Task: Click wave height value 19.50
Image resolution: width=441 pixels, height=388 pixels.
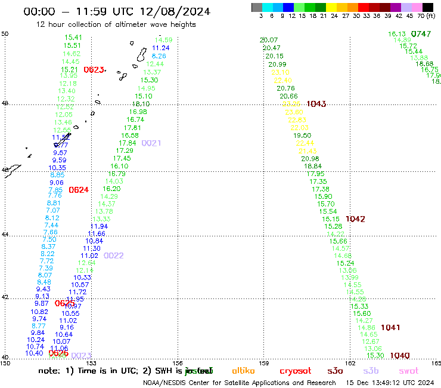Action: coord(302,136)
